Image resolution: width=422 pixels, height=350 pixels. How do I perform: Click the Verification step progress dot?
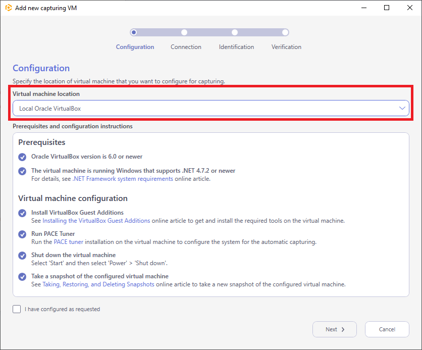pos(285,32)
